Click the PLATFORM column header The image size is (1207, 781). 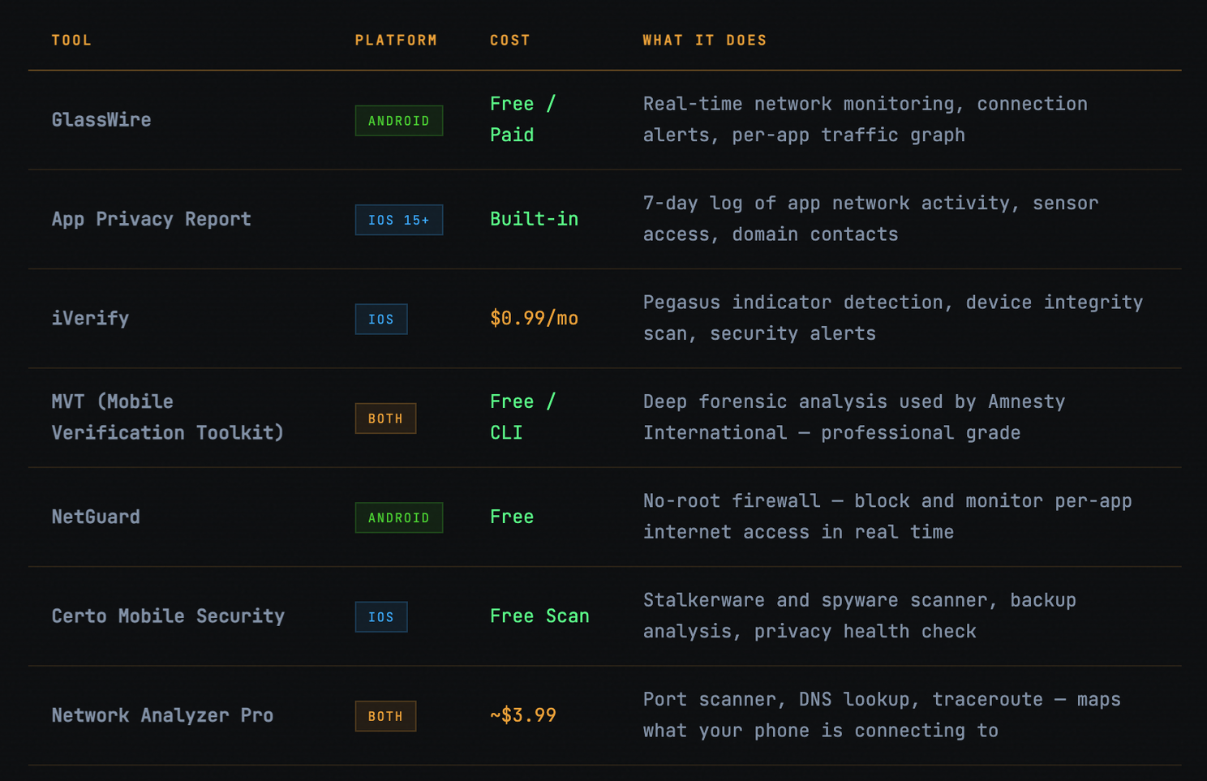pyautogui.click(x=396, y=41)
